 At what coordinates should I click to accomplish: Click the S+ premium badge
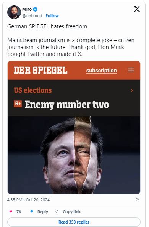coord(18,104)
